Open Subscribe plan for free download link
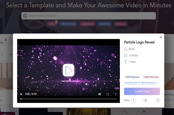 click(141, 83)
